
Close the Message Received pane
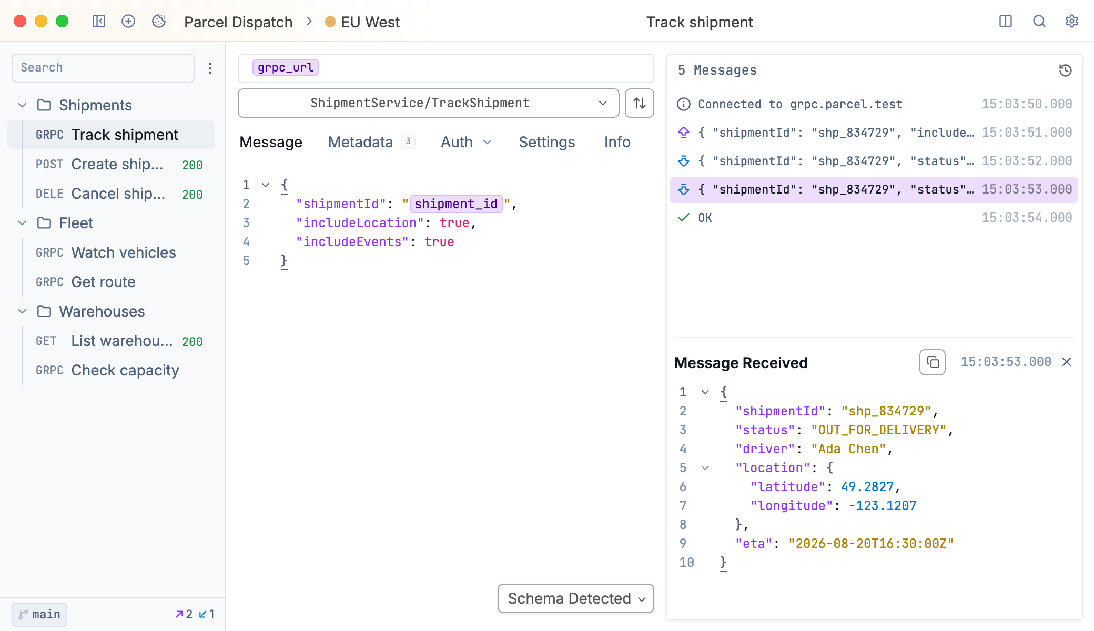(1067, 362)
